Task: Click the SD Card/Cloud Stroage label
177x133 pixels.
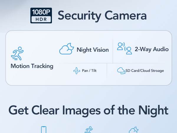Action: point(145,71)
